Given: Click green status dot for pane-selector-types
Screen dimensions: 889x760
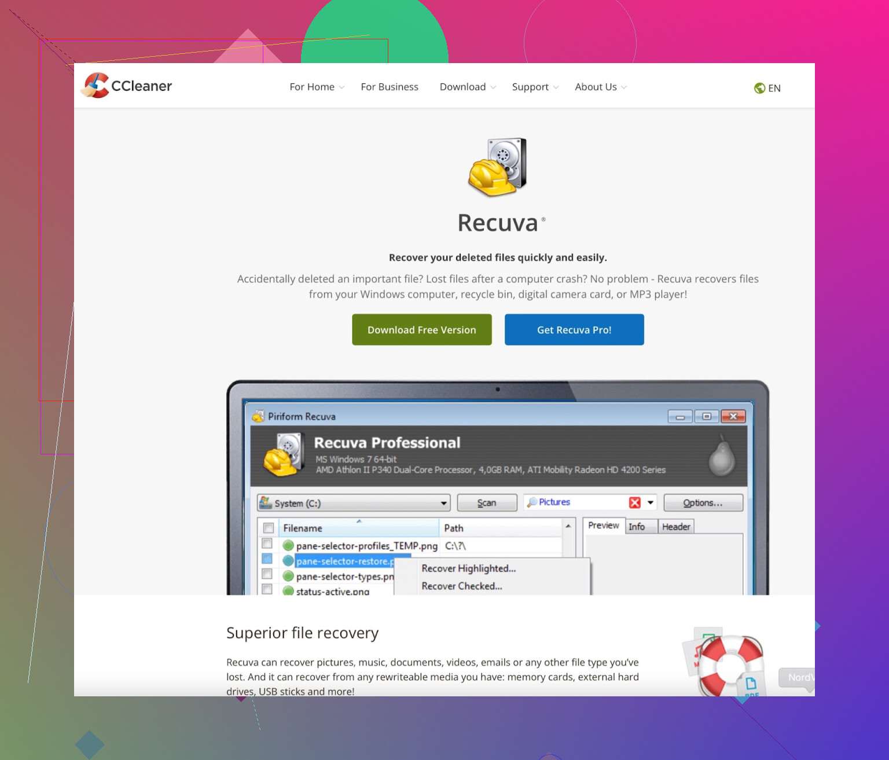Looking at the screenshot, I should [288, 576].
